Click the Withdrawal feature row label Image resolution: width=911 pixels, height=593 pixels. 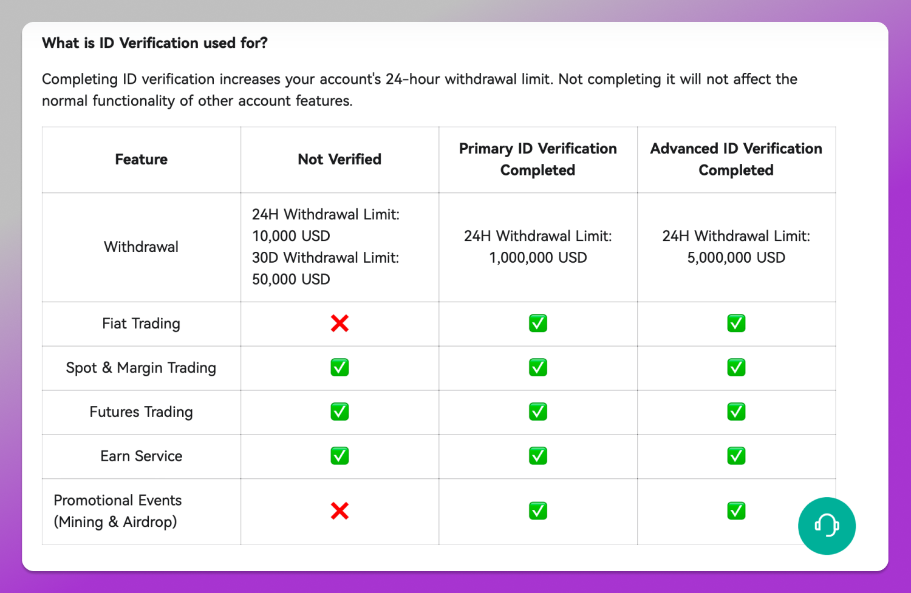(141, 247)
